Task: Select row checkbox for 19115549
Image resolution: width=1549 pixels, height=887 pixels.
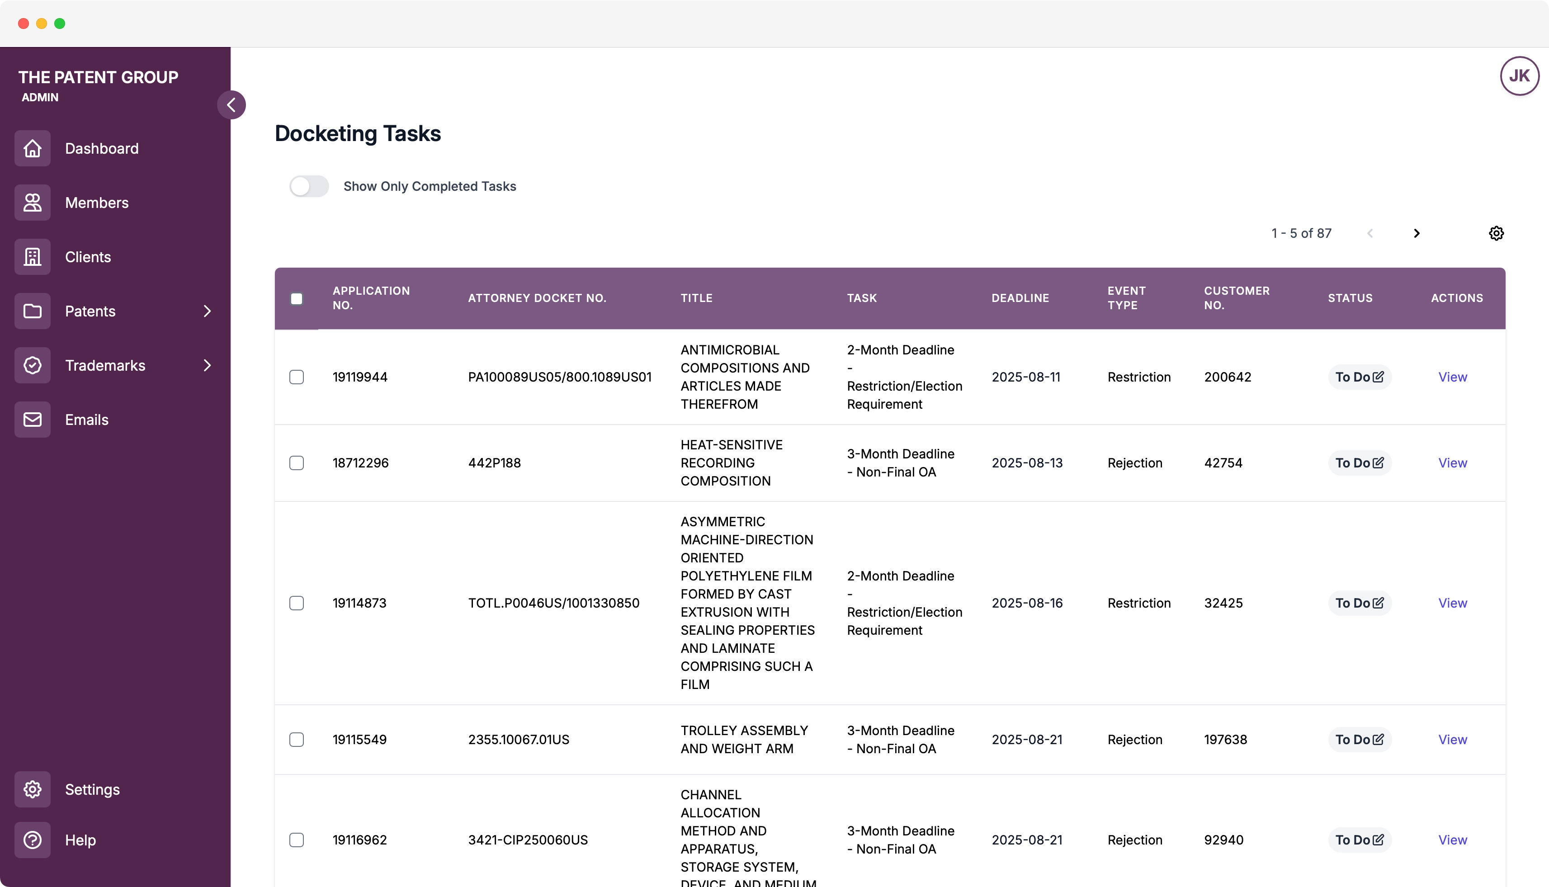Action: coord(297,739)
